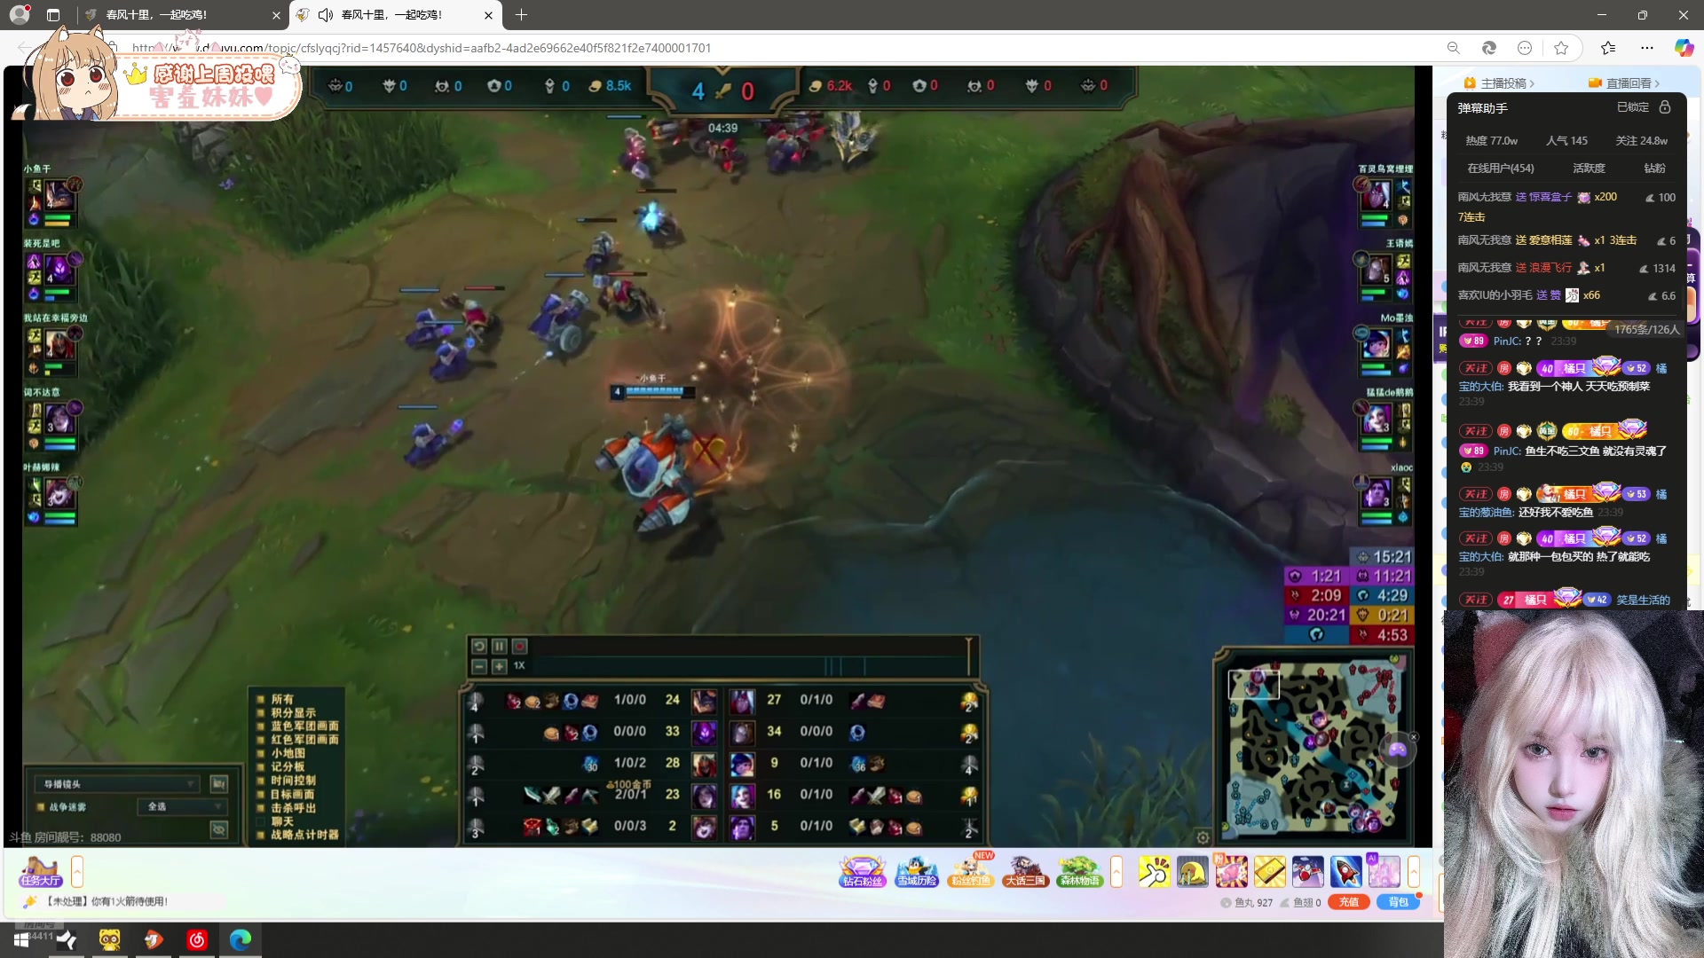Open the 钻石粉丝 diamond fan icon
Screen dimensions: 1704x958
coord(862,871)
